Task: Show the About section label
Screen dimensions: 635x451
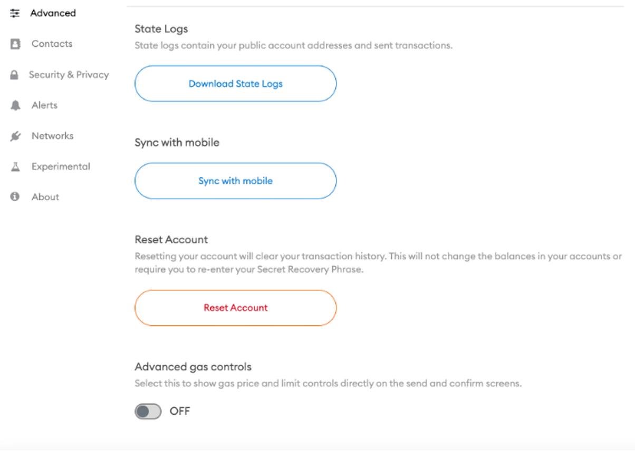Action: click(45, 197)
